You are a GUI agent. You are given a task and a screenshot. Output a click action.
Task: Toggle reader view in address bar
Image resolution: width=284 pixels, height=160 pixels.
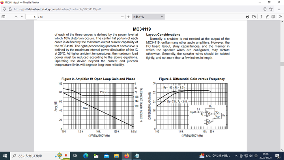[265, 9]
